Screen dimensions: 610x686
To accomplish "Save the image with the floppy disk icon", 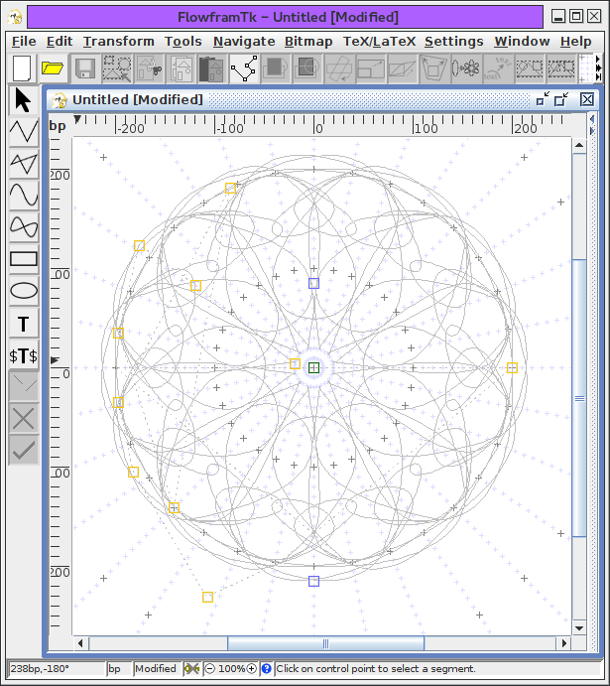I will [85, 69].
